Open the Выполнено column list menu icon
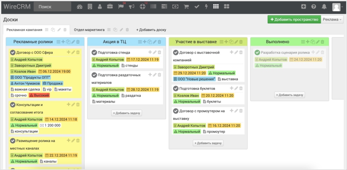This screenshot has width=347, height=170. [303, 42]
